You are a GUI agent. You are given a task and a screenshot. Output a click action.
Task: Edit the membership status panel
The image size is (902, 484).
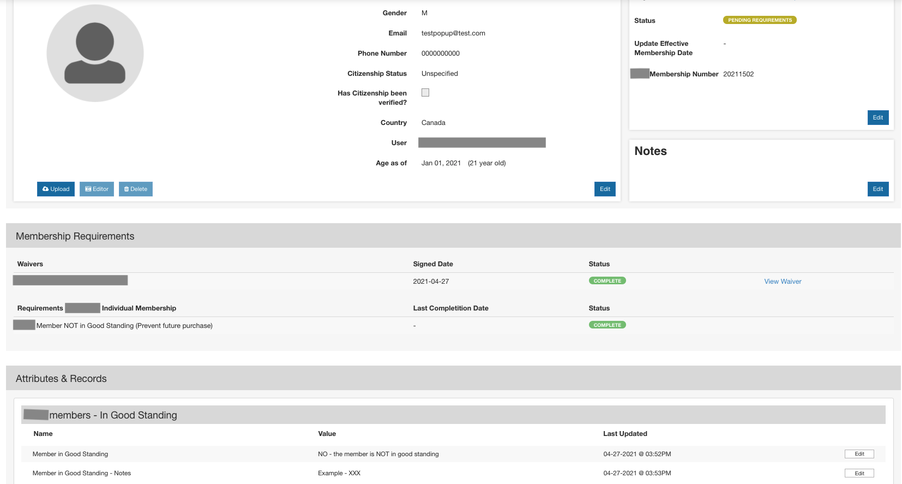(877, 117)
